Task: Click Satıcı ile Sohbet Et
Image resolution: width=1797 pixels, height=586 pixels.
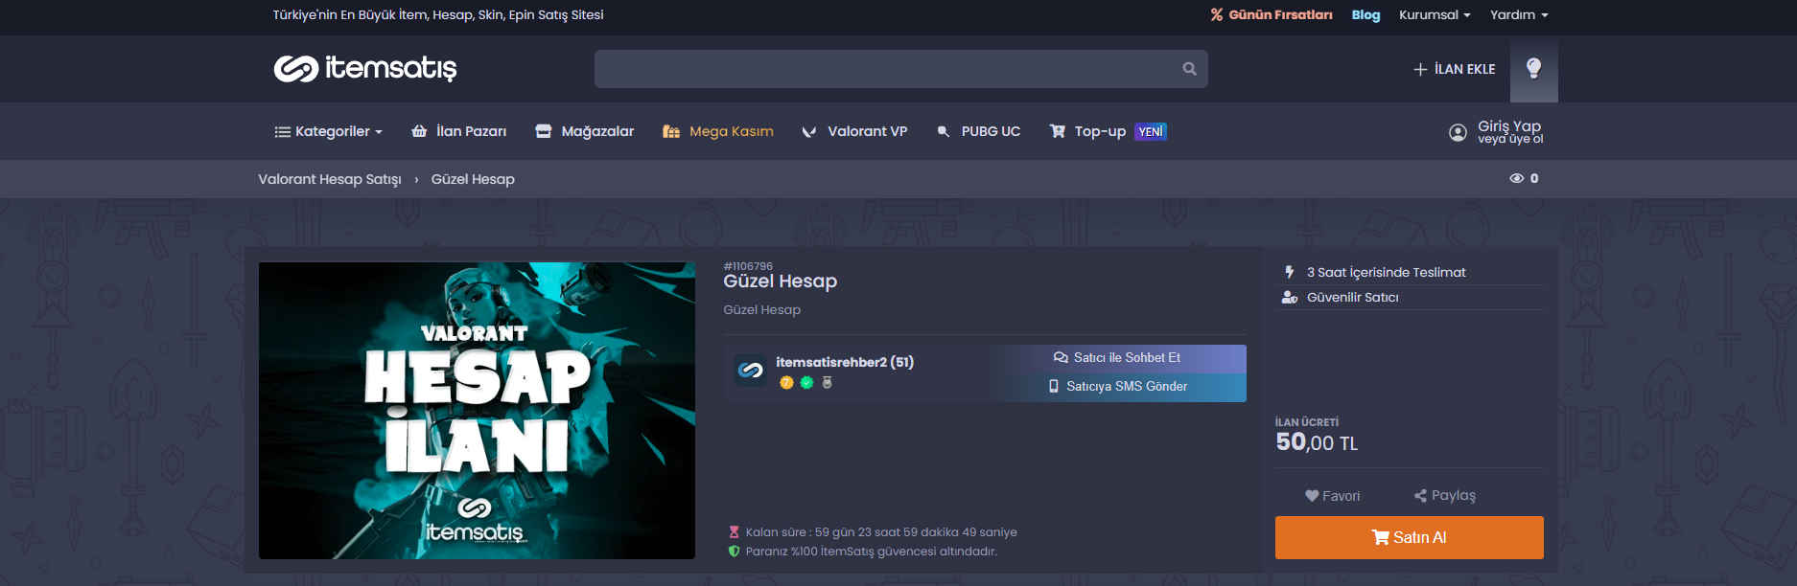Action: tap(1117, 358)
